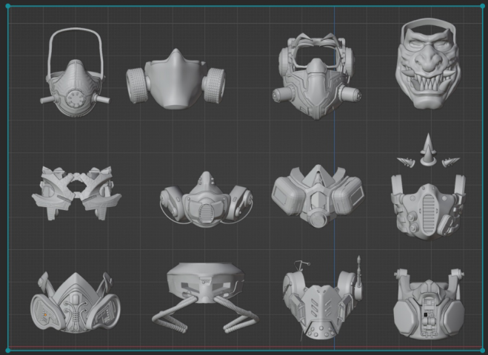This screenshot has width=488, height=355.
Task: Select the respirator with thin wire loops
Action: coord(206,199)
